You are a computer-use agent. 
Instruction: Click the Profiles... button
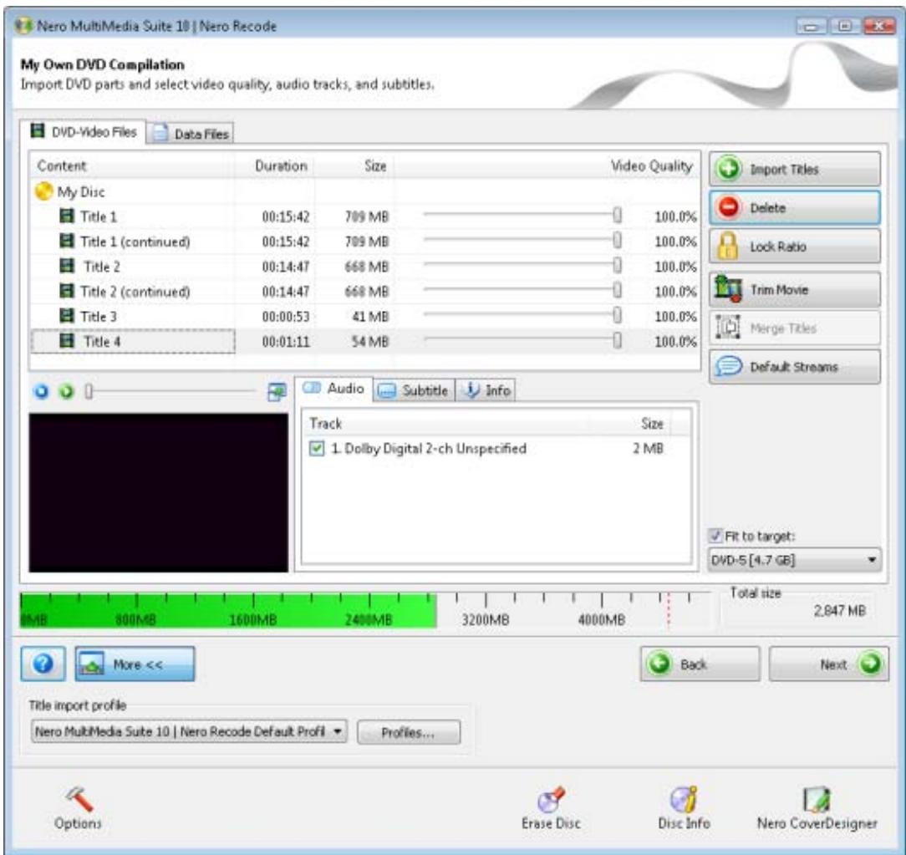tap(409, 732)
